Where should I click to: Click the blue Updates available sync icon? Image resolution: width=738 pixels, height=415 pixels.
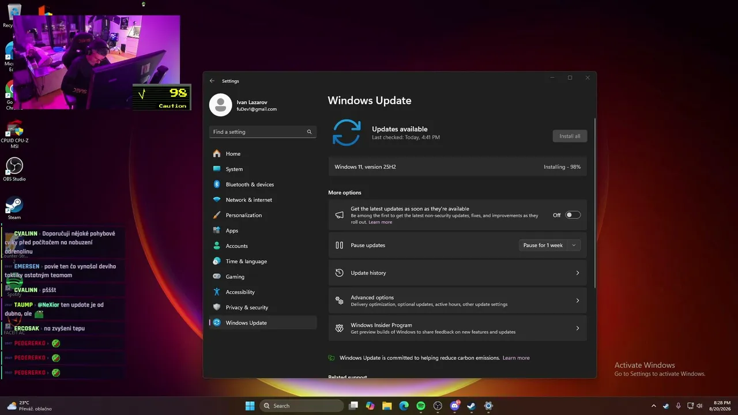[x=347, y=133]
